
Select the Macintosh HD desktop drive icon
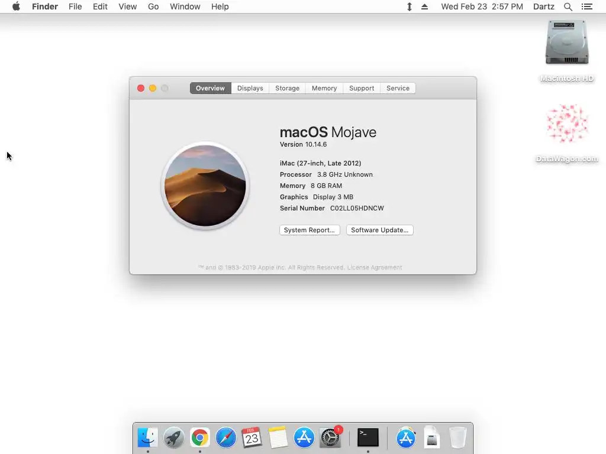pos(566,43)
